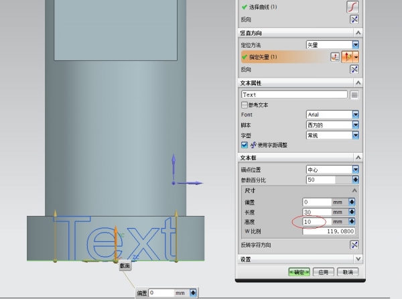Expand the 设置 section
Image resolution: width=402 pixels, height=299 pixels.
pyautogui.click(x=358, y=259)
